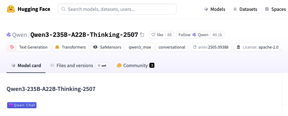
Task: Open the 40.1k followers count
Action: pos(217,35)
